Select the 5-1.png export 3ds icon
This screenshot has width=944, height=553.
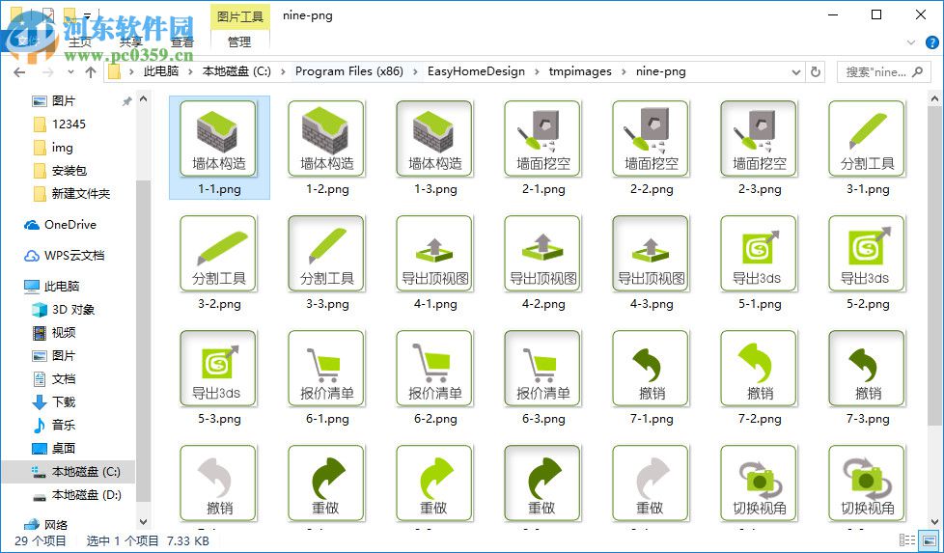tap(760, 253)
